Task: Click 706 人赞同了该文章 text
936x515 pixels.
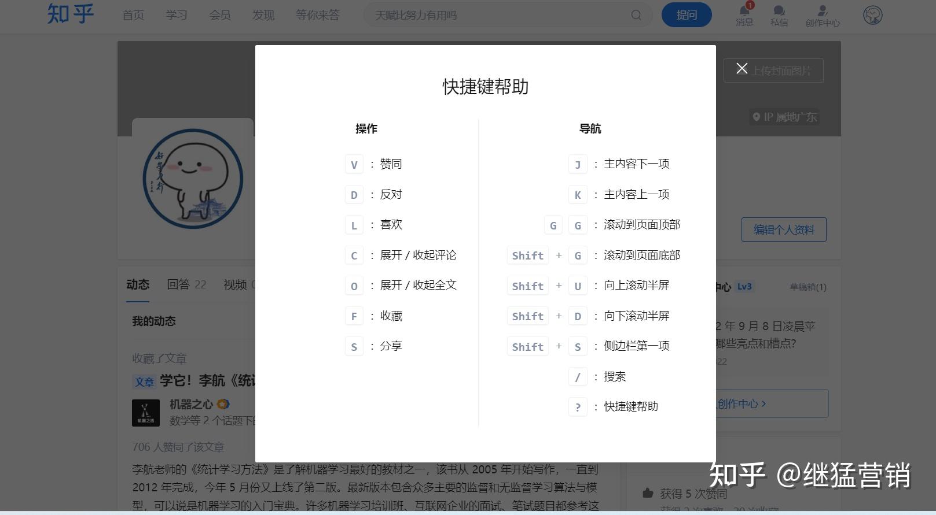Action: point(178,447)
